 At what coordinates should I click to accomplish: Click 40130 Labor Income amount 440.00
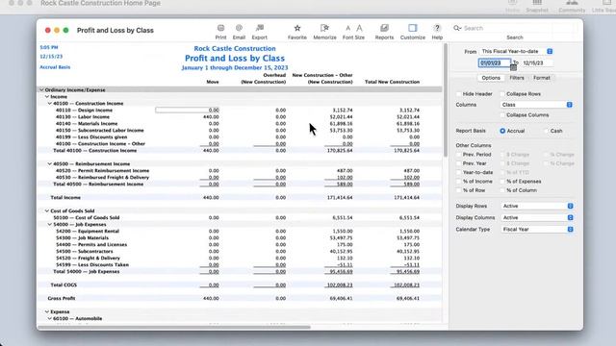(212, 117)
